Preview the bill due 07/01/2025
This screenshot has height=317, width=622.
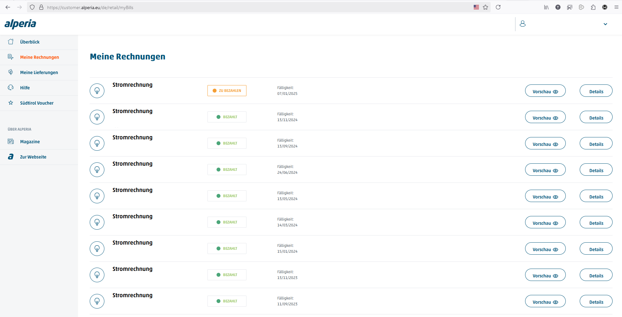click(x=545, y=91)
